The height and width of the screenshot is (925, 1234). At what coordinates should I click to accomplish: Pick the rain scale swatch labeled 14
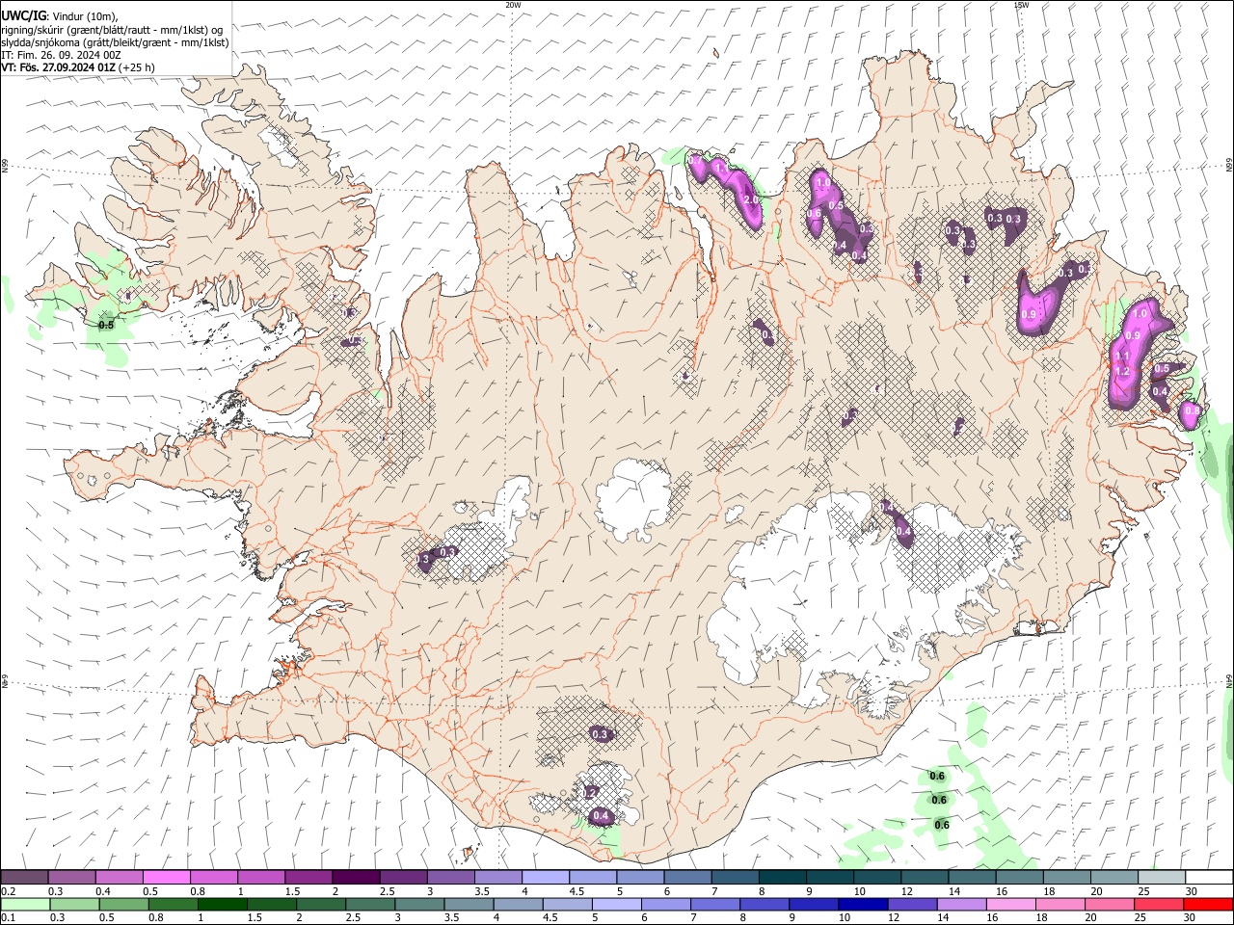pyautogui.click(x=962, y=904)
